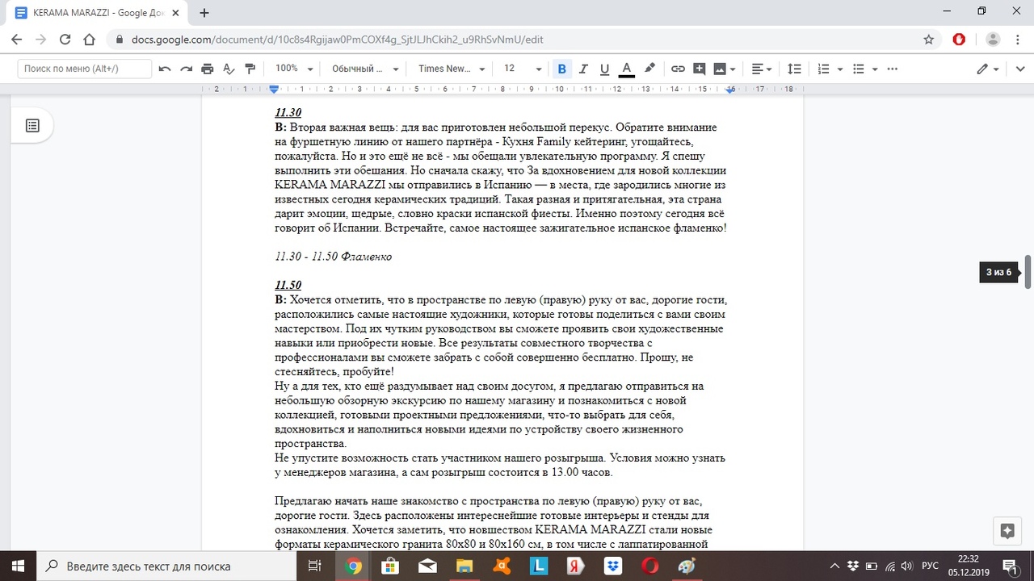Go forward in browser history
Screen dimensions: 1034x581
(40, 40)
